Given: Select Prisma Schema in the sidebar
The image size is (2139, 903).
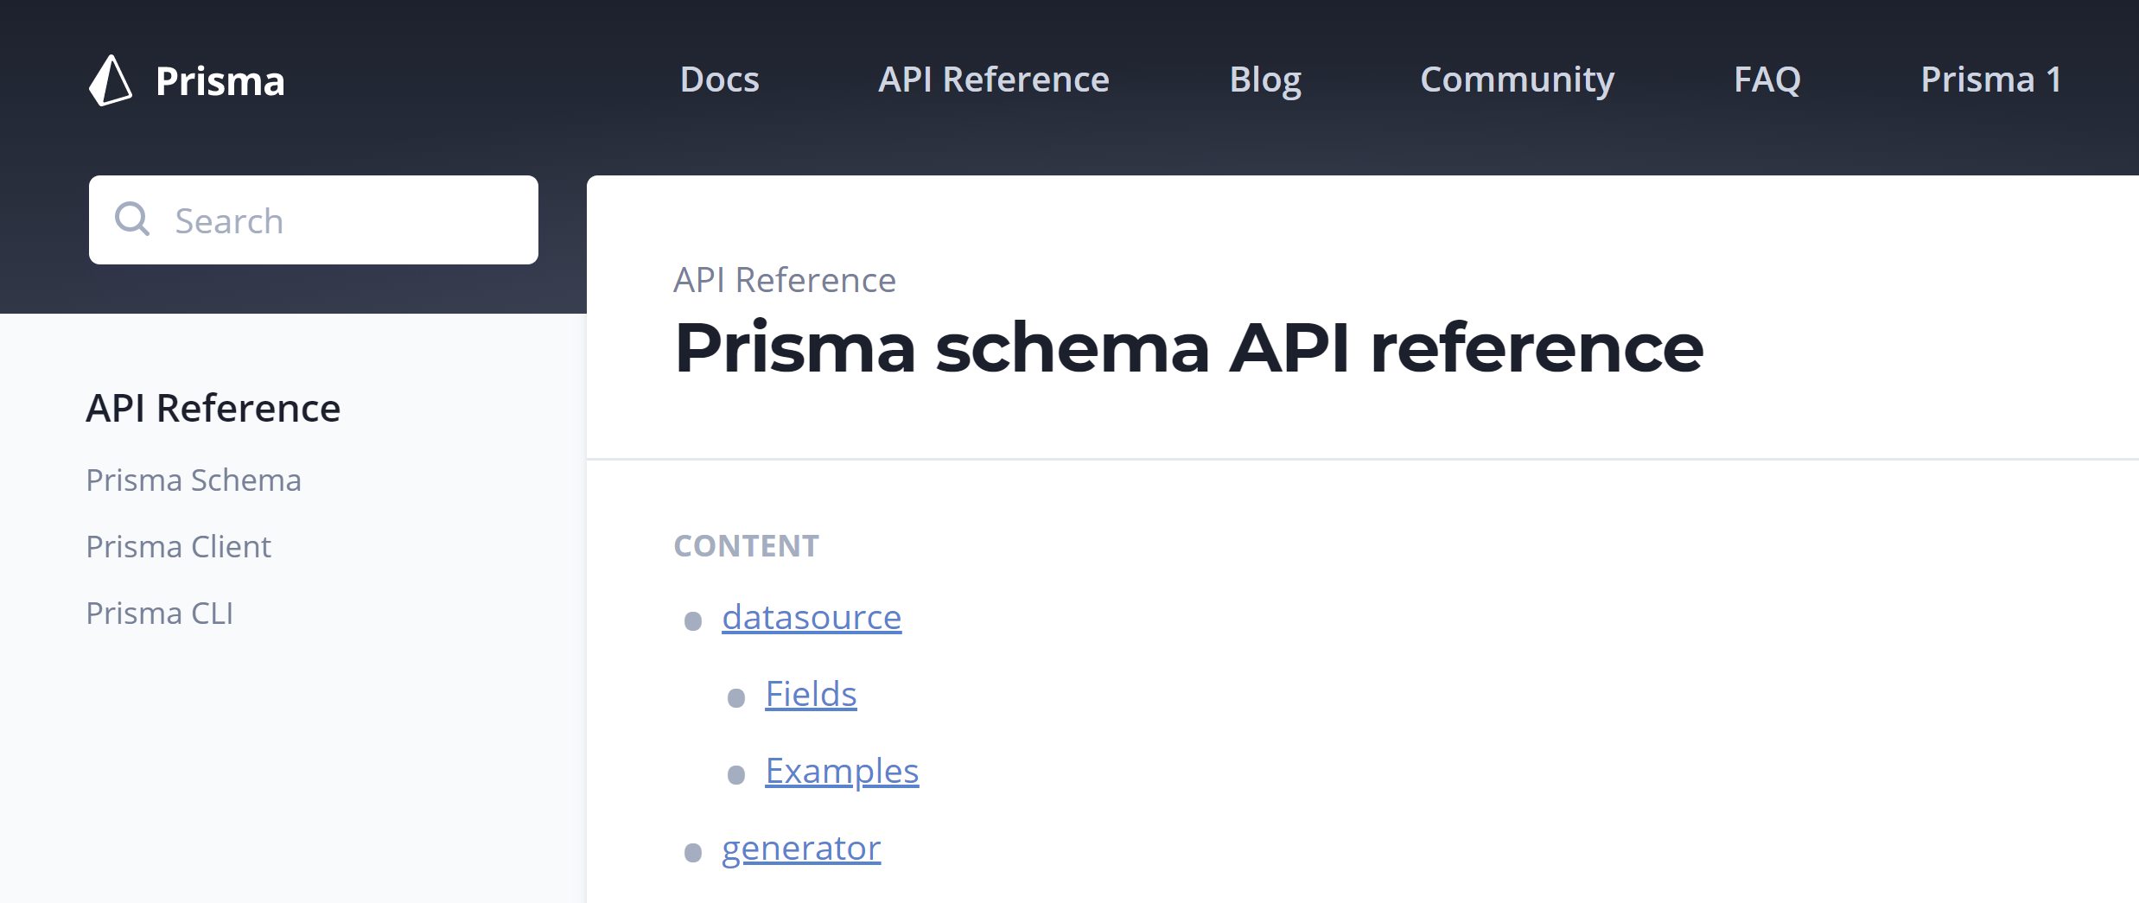Looking at the screenshot, I should point(194,480).
